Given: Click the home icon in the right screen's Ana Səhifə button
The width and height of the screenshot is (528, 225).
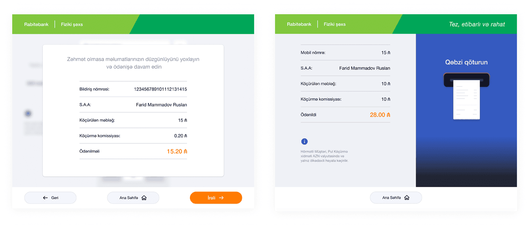Looking at the screenshot, I should point(407,198).
